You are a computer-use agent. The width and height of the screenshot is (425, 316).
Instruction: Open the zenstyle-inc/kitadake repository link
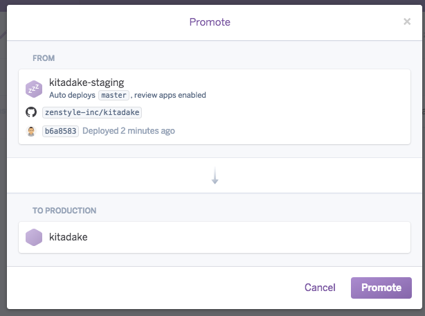92,112
